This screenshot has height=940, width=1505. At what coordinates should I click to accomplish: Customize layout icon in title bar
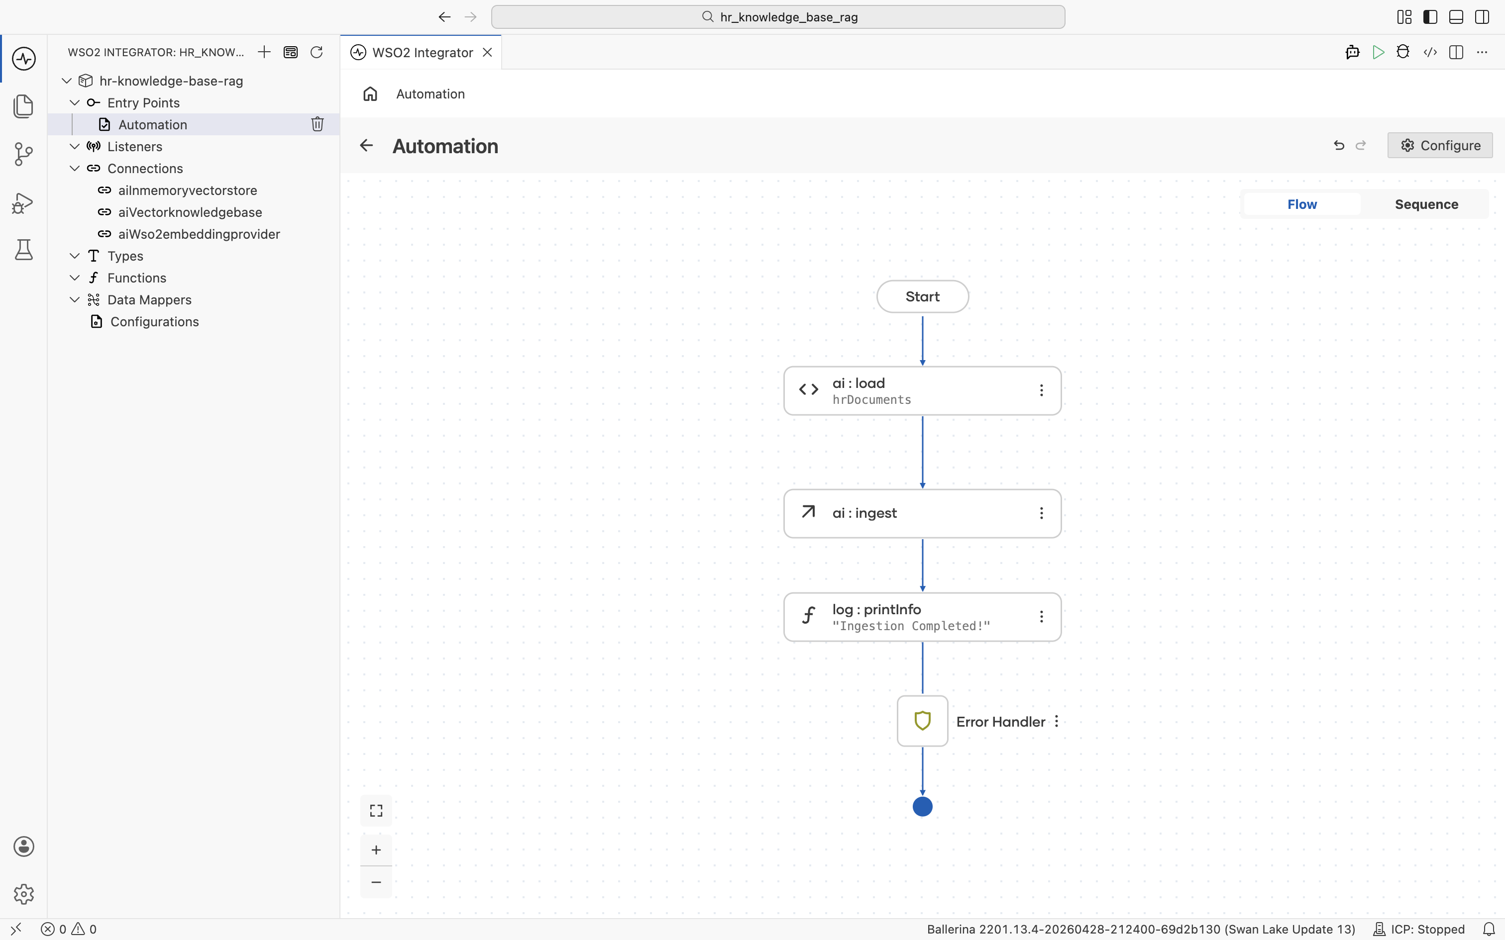click(x=1404, y=17)
